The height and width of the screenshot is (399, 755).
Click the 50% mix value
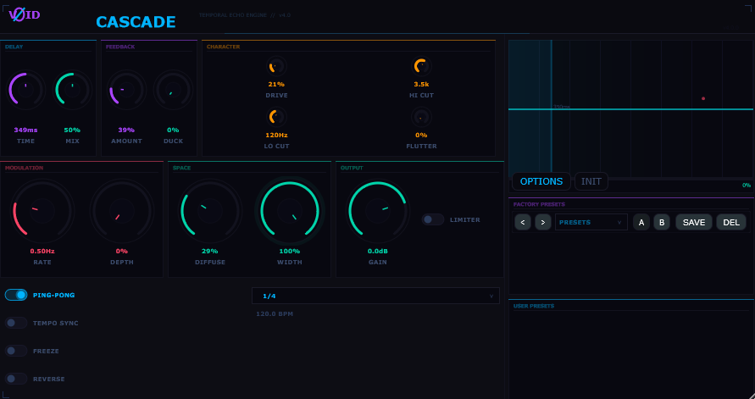tap(72, 130)
